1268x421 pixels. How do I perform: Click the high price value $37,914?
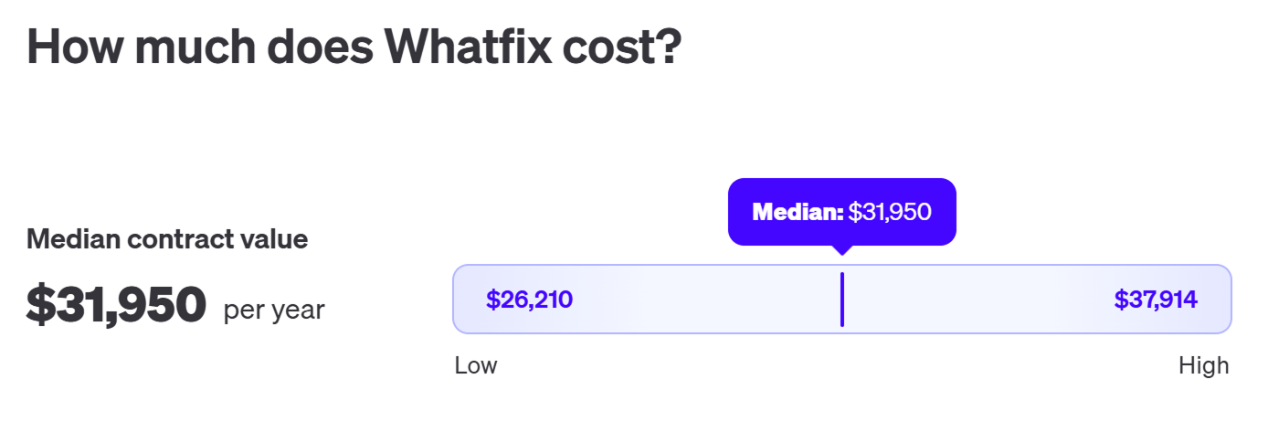point(1156,300)
